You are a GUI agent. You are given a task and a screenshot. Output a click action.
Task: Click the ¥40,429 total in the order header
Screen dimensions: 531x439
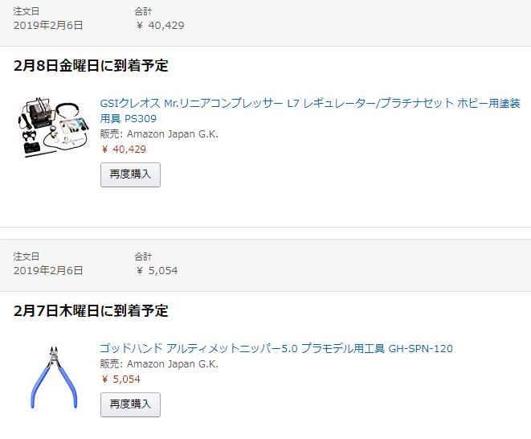click(x=160, y=26)
